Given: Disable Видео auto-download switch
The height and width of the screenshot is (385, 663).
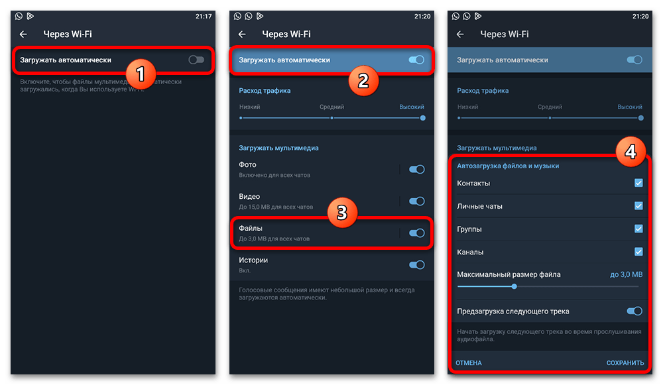Looking at the screenshot, I should click(x=416, y=201).
